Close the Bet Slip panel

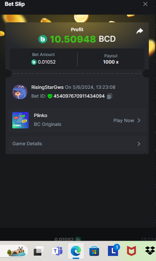(145, 4)
